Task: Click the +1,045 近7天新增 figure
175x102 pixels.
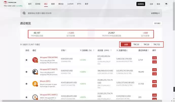Action: click(71, 33)
